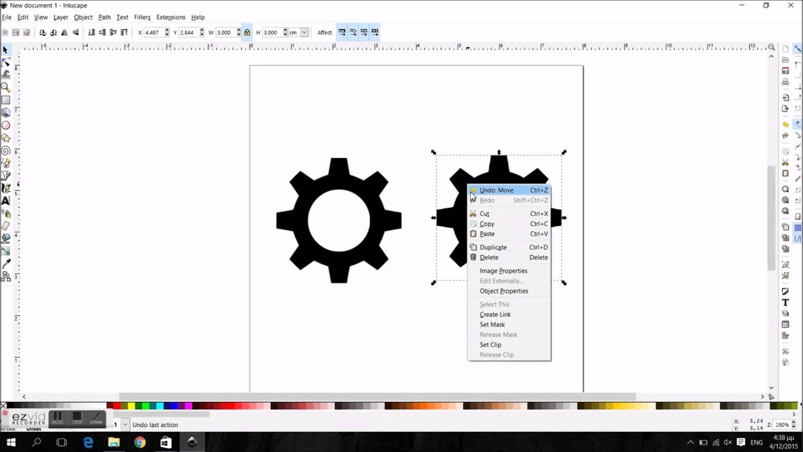This screenshot has height=452, width=803.
Task: Flip selected object horizontally
Action: [x=65, y=32]
